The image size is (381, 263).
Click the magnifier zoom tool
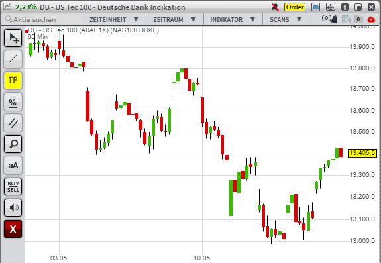[x=13, y=144]
